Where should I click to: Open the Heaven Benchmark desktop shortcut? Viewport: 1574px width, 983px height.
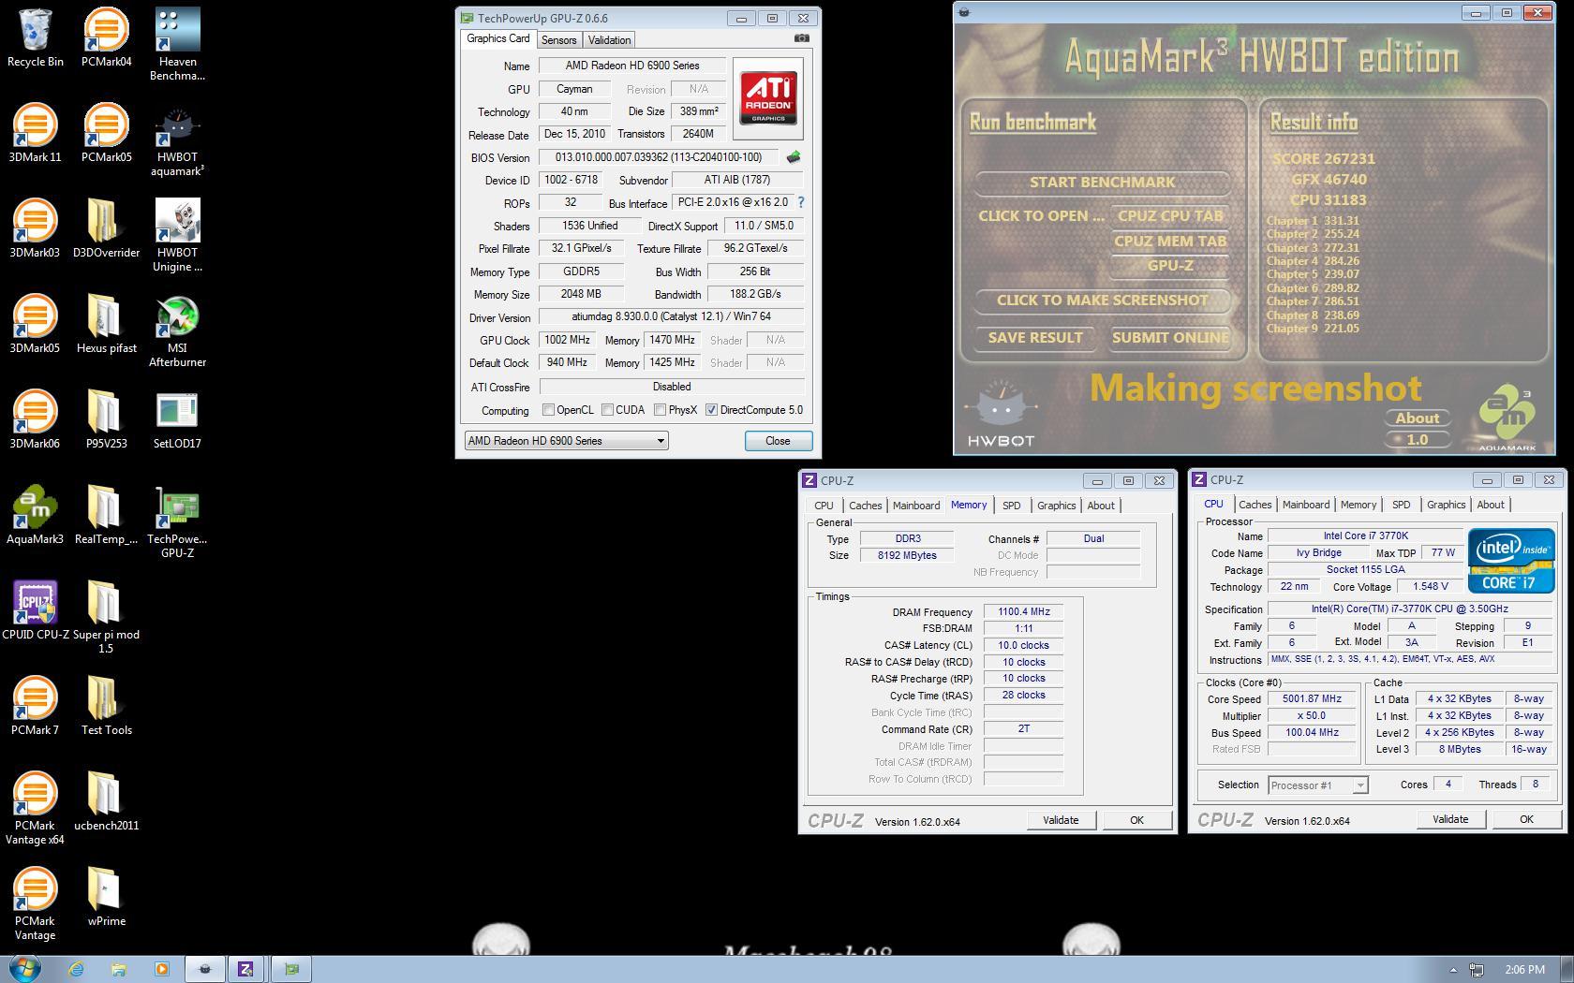tap(177, 45)
